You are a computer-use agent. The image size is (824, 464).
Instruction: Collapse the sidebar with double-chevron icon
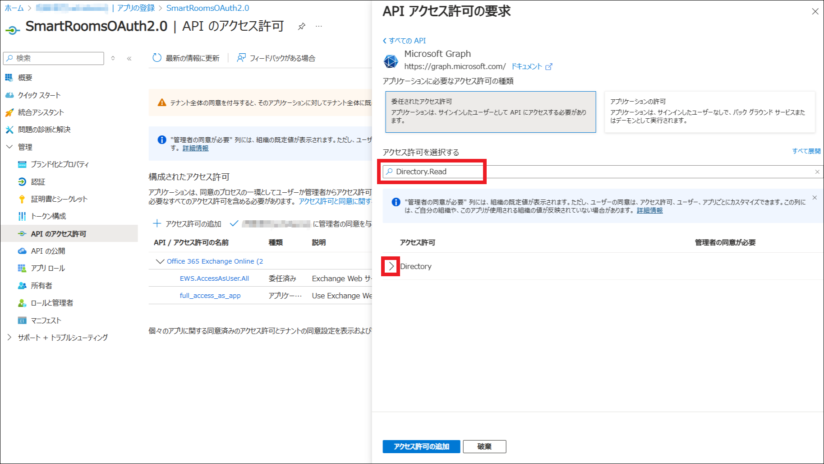[129, 58]
